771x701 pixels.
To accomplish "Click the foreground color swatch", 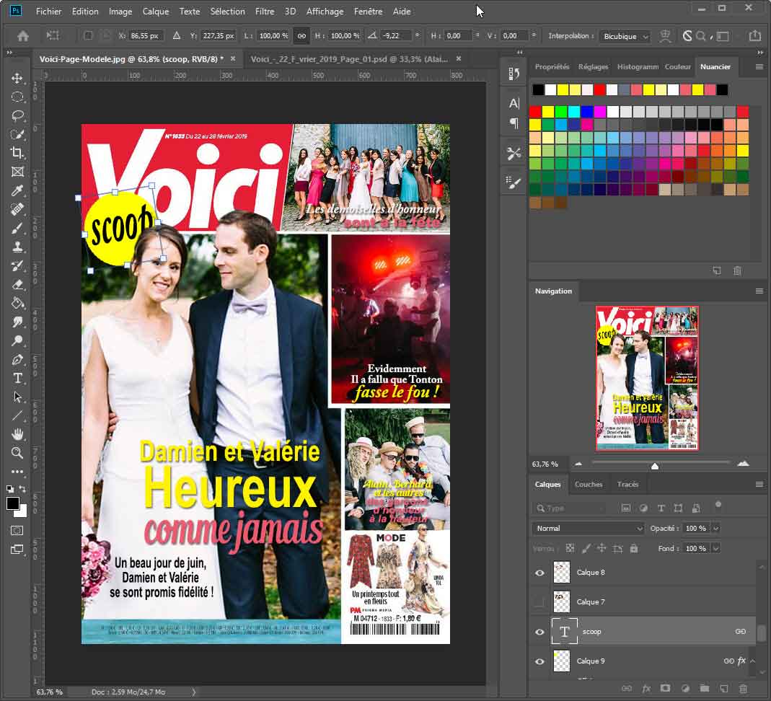I will 13,503.
